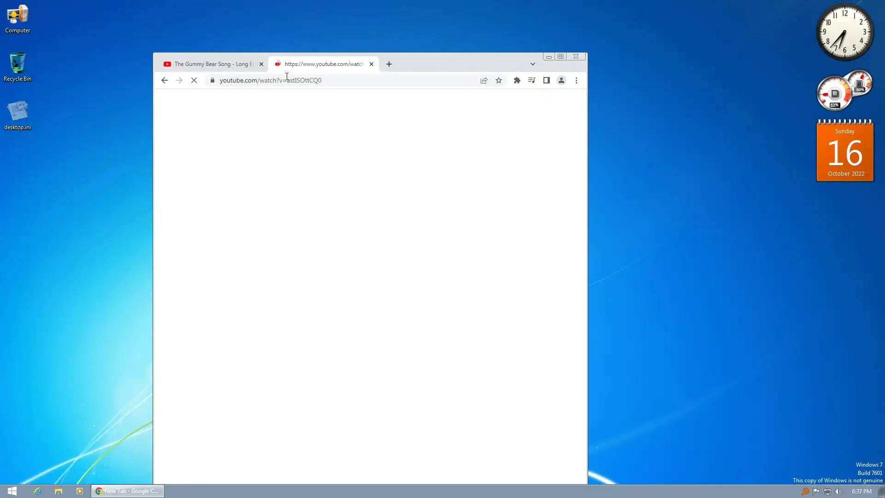Image resolution: width=885 pixels, height=498 pixels.
Task: Open the Extensions puzzle icon
Action: 517,80
